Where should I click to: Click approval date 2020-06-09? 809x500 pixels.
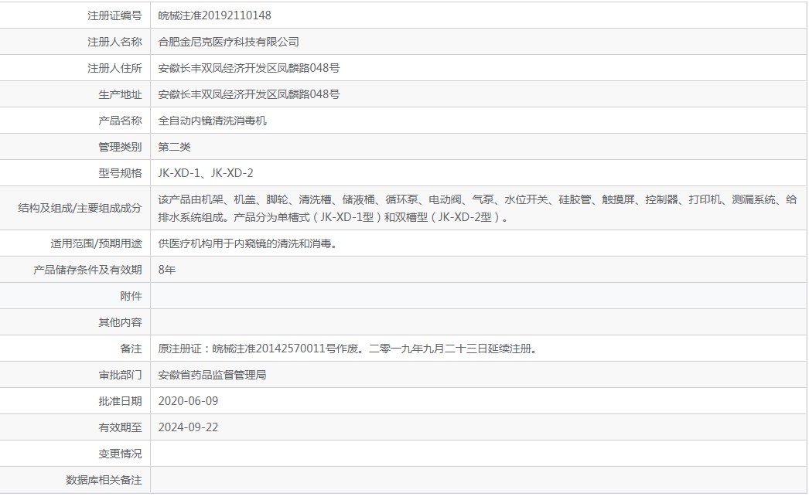pos(188,401)
